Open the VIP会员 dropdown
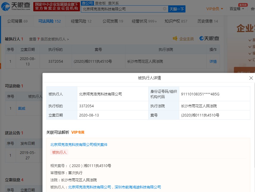Viewport: 255px width, 192px height. click(215, 9)
